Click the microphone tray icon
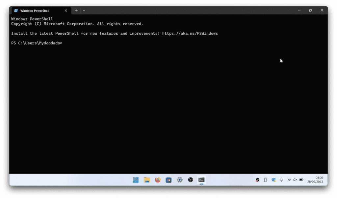This screenshot has height=198, width=337. coord(281,180)
